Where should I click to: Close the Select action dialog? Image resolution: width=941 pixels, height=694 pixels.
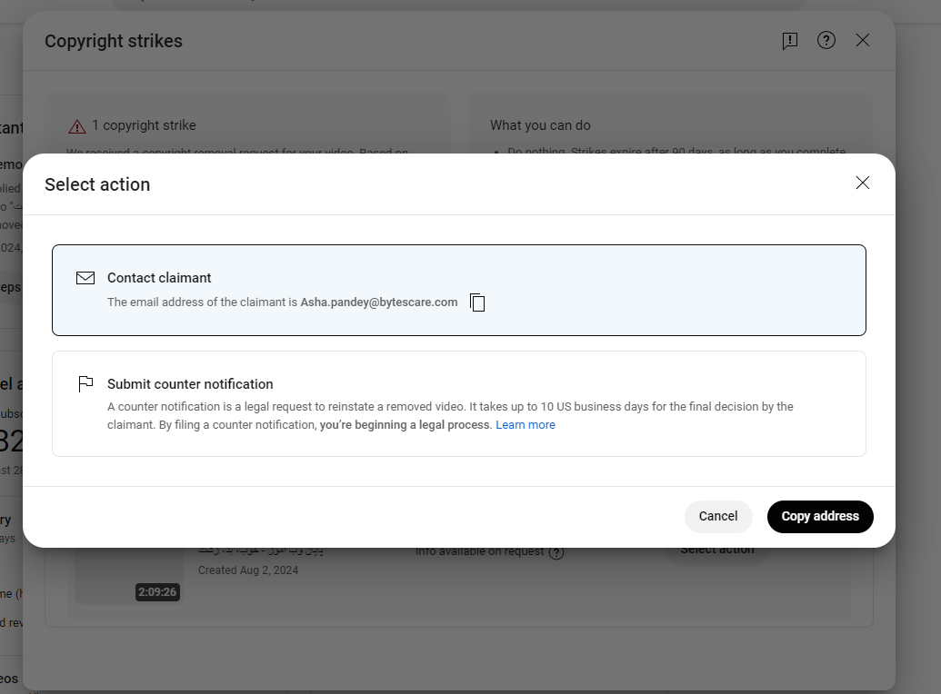[x=863, y=183]
